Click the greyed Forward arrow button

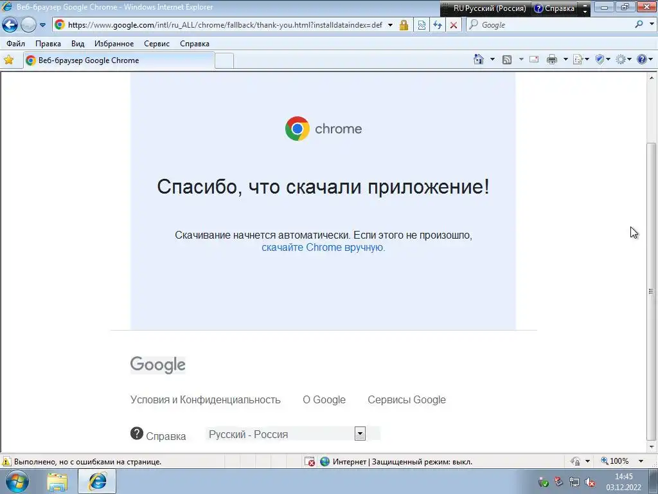[x=28, y=25]
